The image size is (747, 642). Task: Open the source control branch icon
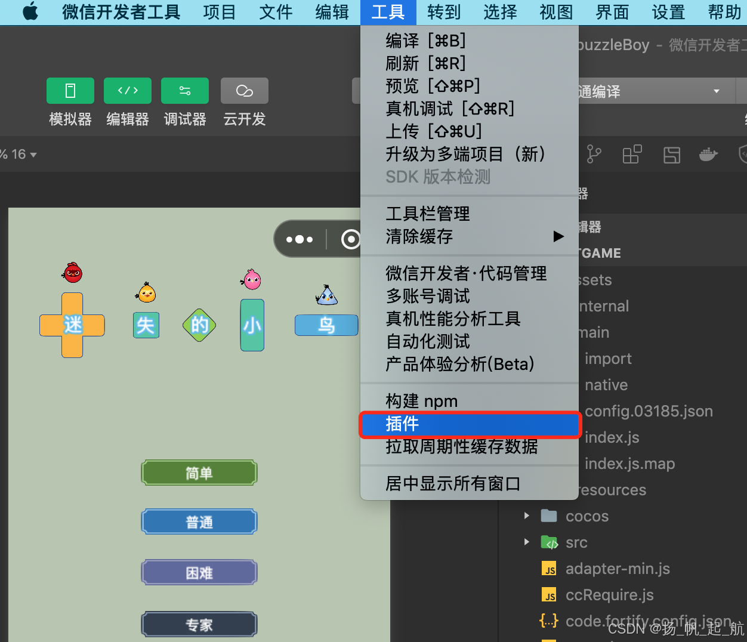pyautogui.click(x=594, y=155)
